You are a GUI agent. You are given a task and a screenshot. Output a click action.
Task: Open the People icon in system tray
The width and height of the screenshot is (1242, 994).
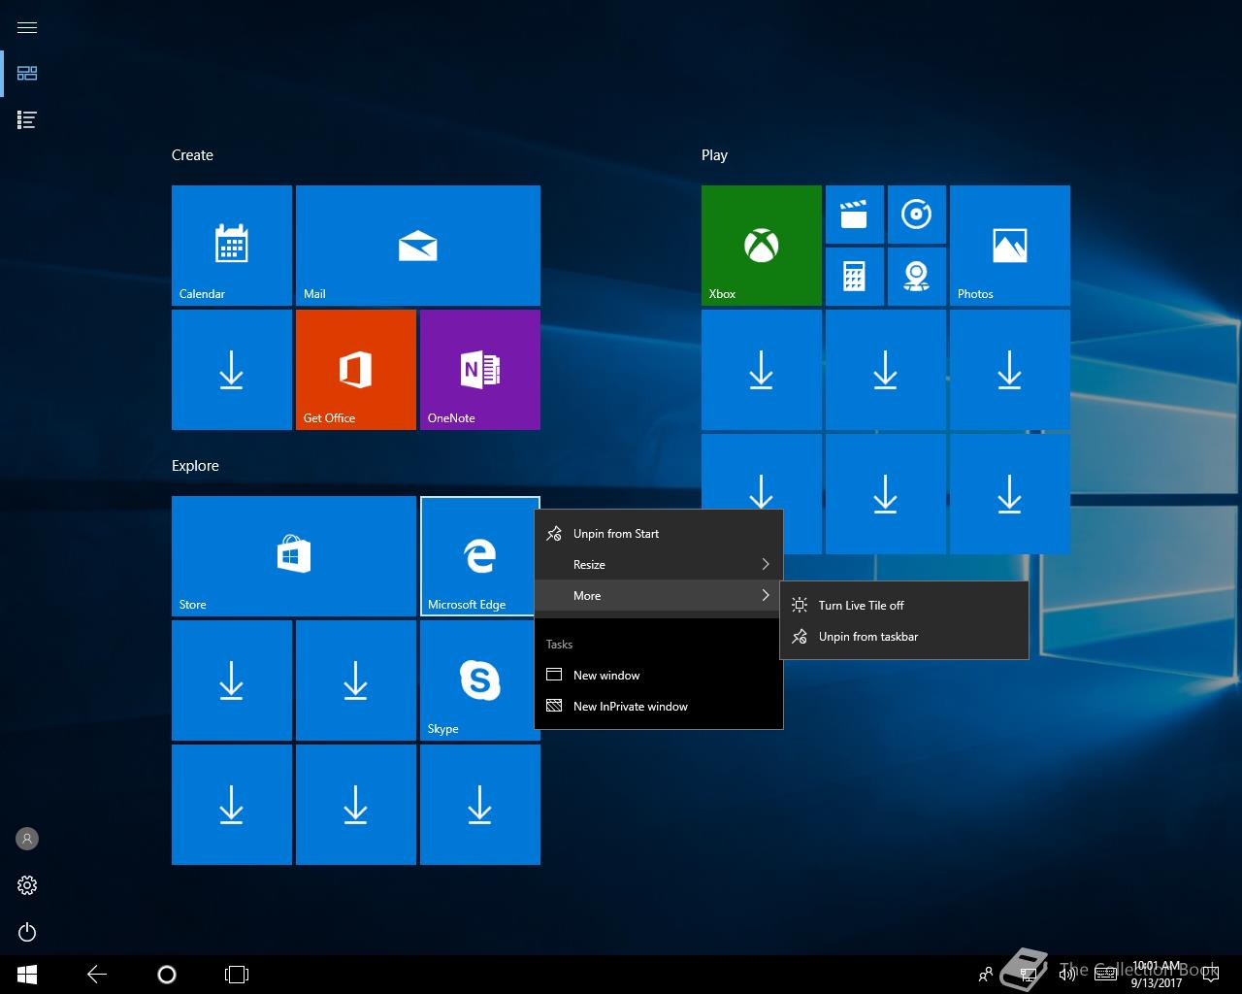[x=986, y=975]
